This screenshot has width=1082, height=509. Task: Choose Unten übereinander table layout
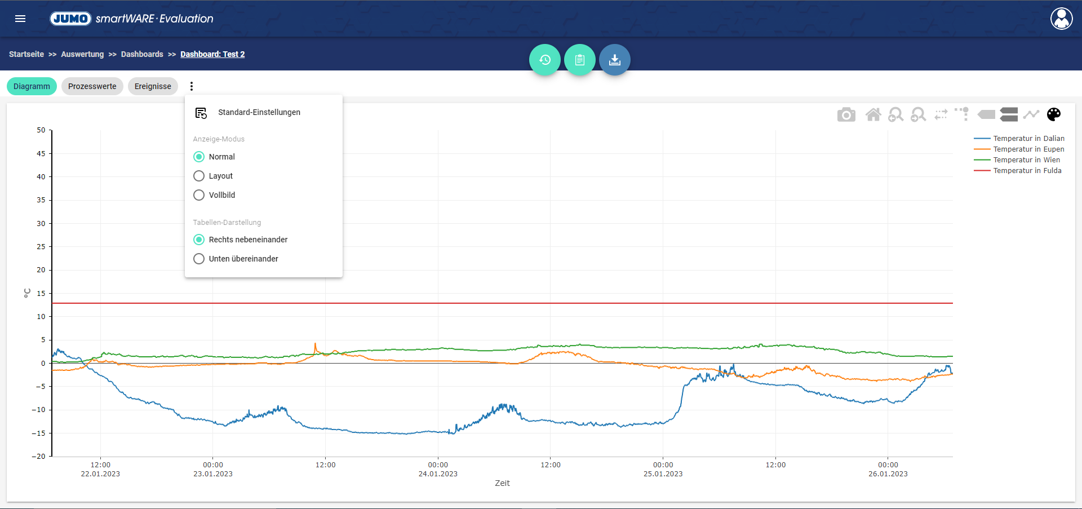[x=199, y=259]
